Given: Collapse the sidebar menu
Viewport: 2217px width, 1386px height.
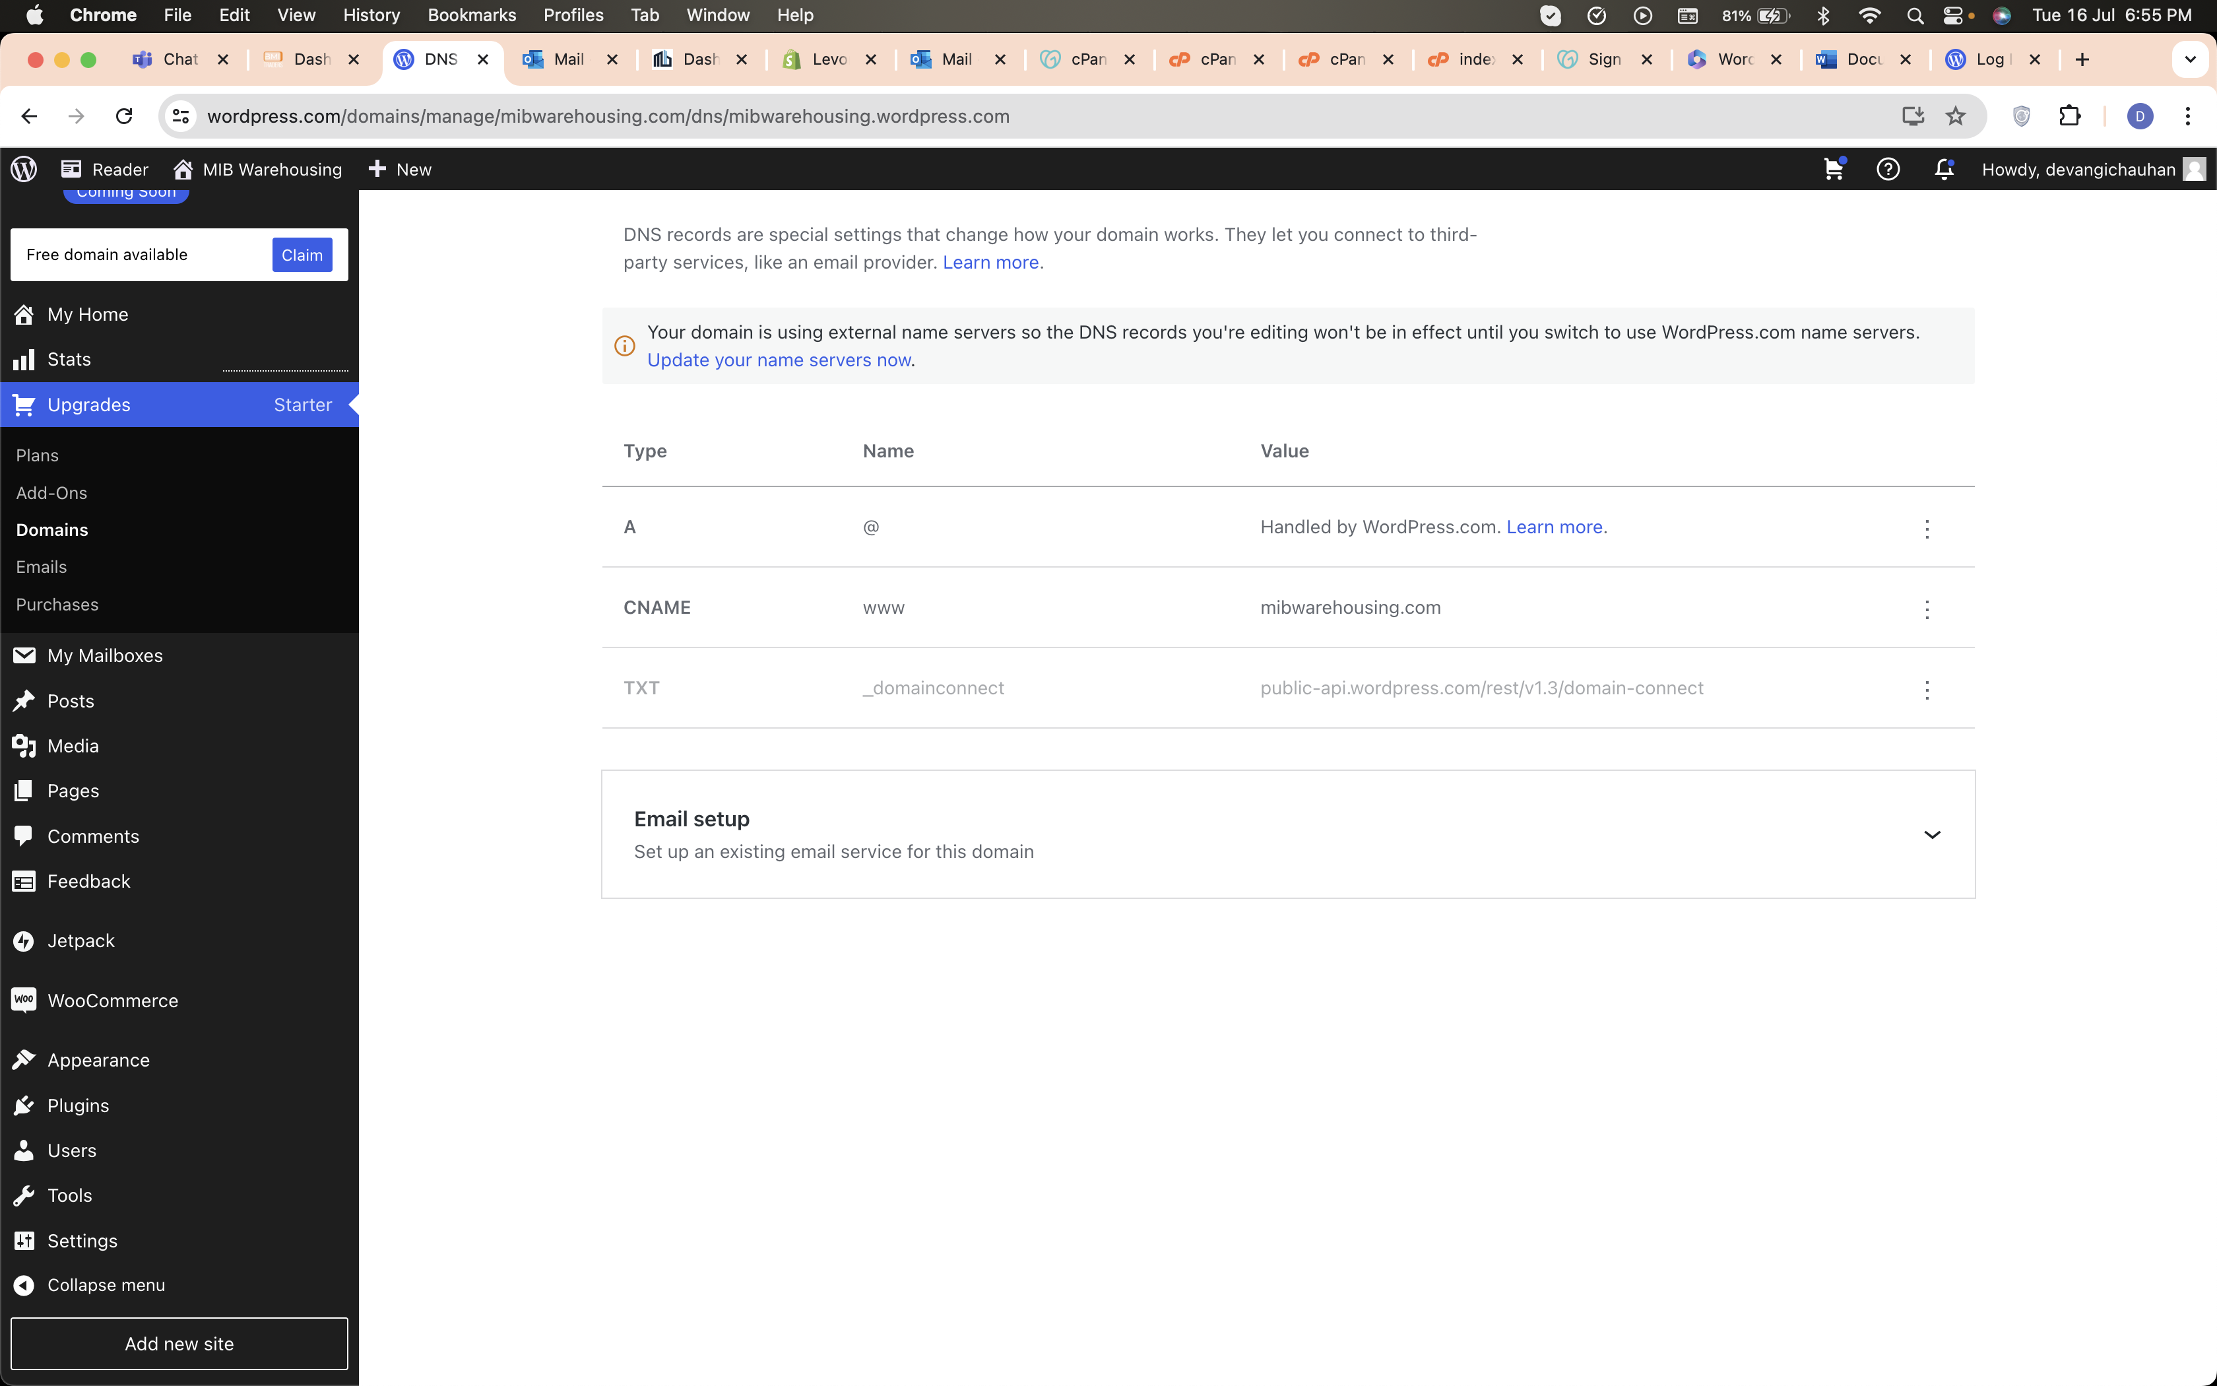Looking at the screenshot, I should (179, 1285).
